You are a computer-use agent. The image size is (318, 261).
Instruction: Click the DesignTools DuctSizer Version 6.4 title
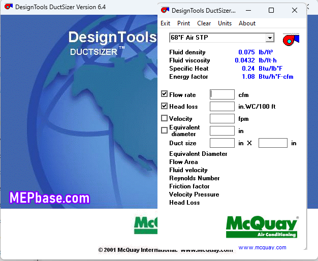tap(60, 7)
